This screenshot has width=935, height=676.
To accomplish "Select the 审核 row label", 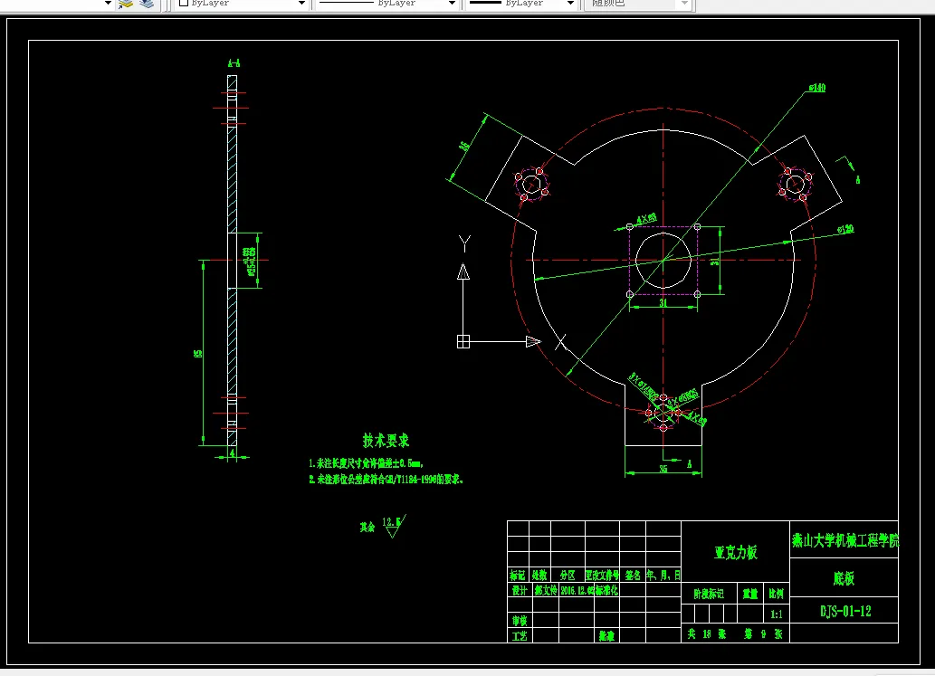I will 520,621.
